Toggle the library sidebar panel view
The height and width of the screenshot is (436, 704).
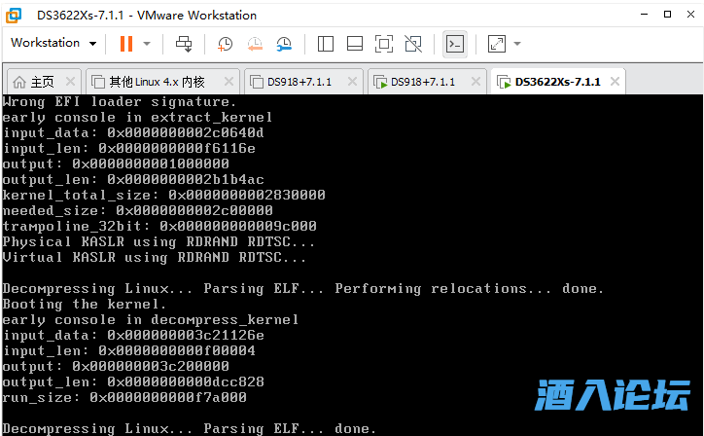coord(326,43)
